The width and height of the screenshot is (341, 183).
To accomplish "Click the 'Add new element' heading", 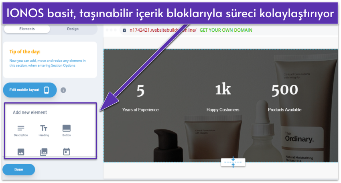I will (x=30, y=112).
